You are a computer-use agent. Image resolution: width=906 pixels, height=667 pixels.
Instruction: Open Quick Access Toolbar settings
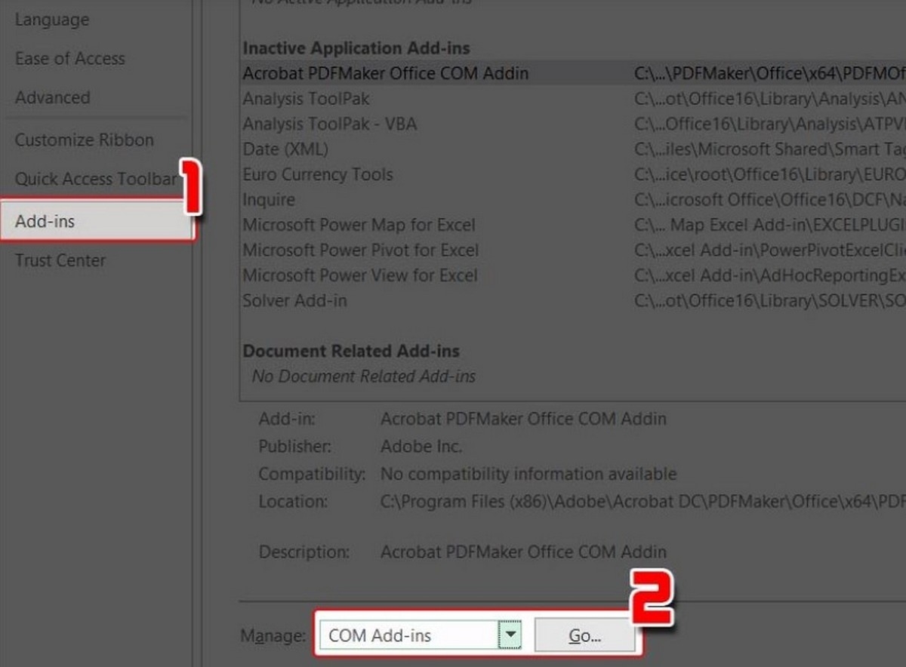coord(98,179)
